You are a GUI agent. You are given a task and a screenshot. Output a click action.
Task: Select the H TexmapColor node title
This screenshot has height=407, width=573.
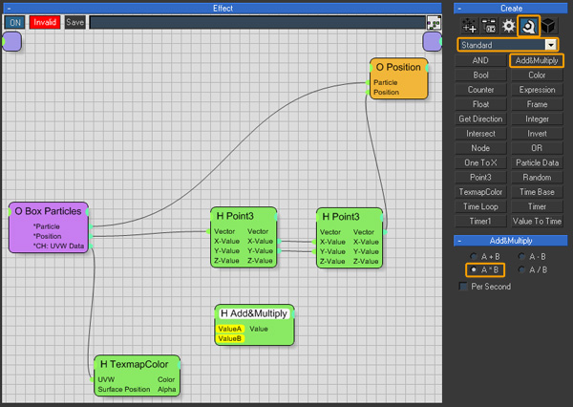(x=134, y=364)
